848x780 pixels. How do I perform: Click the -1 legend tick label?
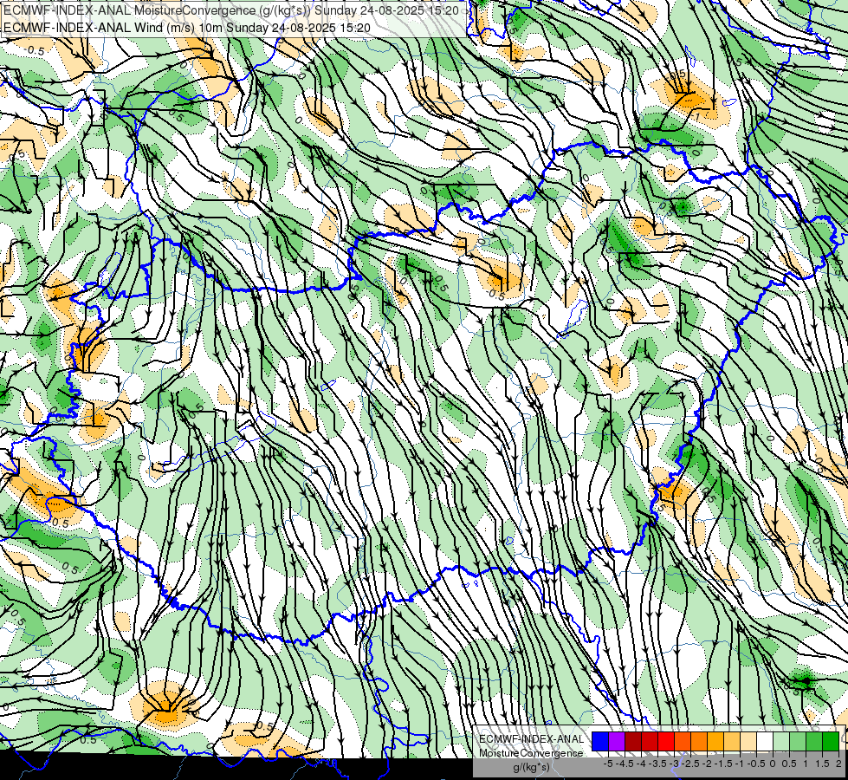click(x=740, y=764)
